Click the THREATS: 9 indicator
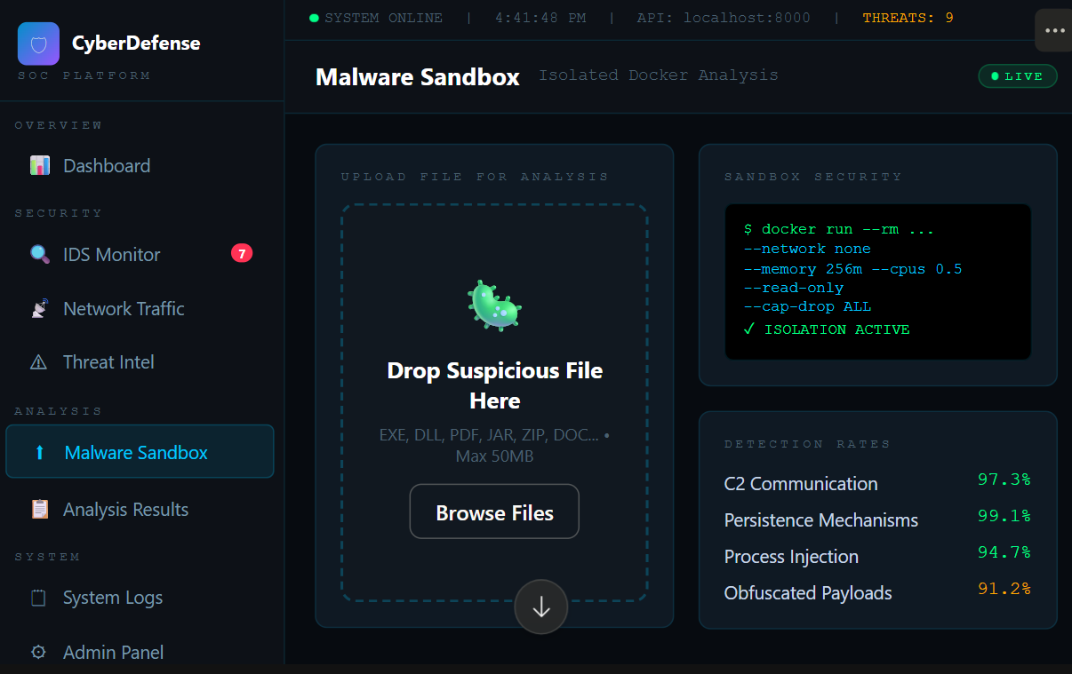Image resolution: width=1072 pixels, height=674 pixels. 908,18
